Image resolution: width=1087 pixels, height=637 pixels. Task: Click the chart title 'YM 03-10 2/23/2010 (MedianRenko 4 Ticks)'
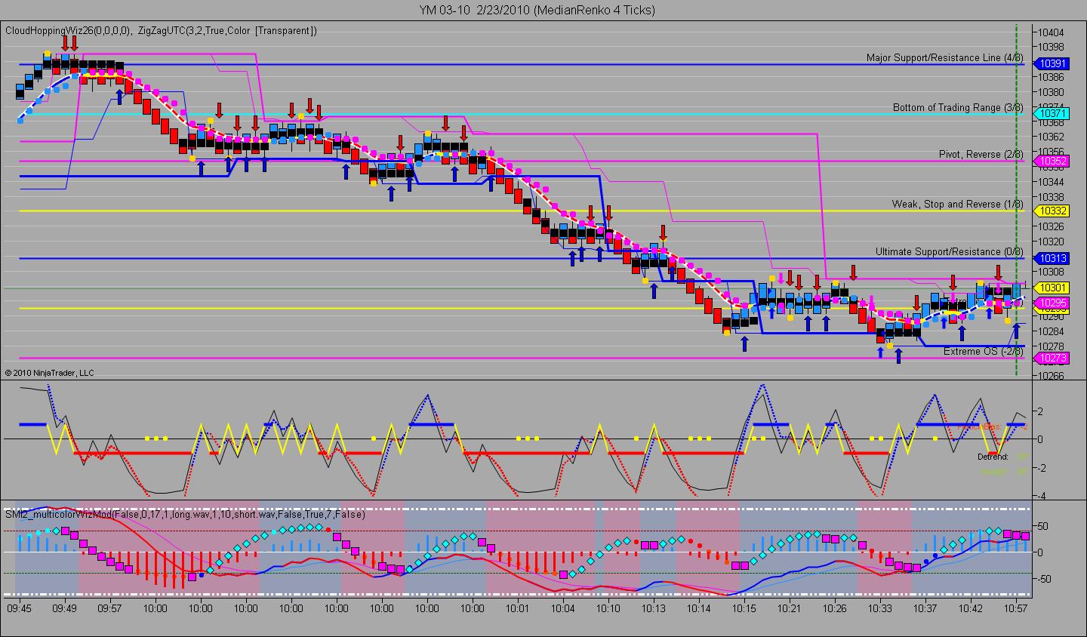point(537,10)
